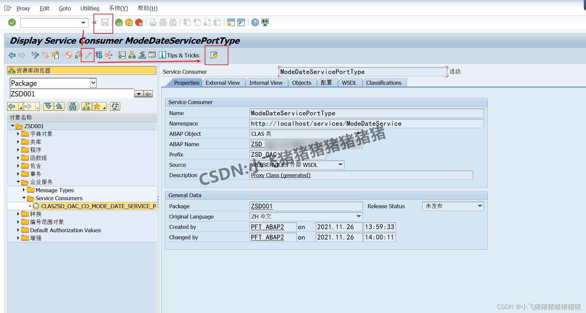Switch to the Objects tab
The height and width of the screenshot is (313, 586).
pos(302,83)
